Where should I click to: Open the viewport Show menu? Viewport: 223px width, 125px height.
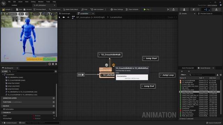28,14
